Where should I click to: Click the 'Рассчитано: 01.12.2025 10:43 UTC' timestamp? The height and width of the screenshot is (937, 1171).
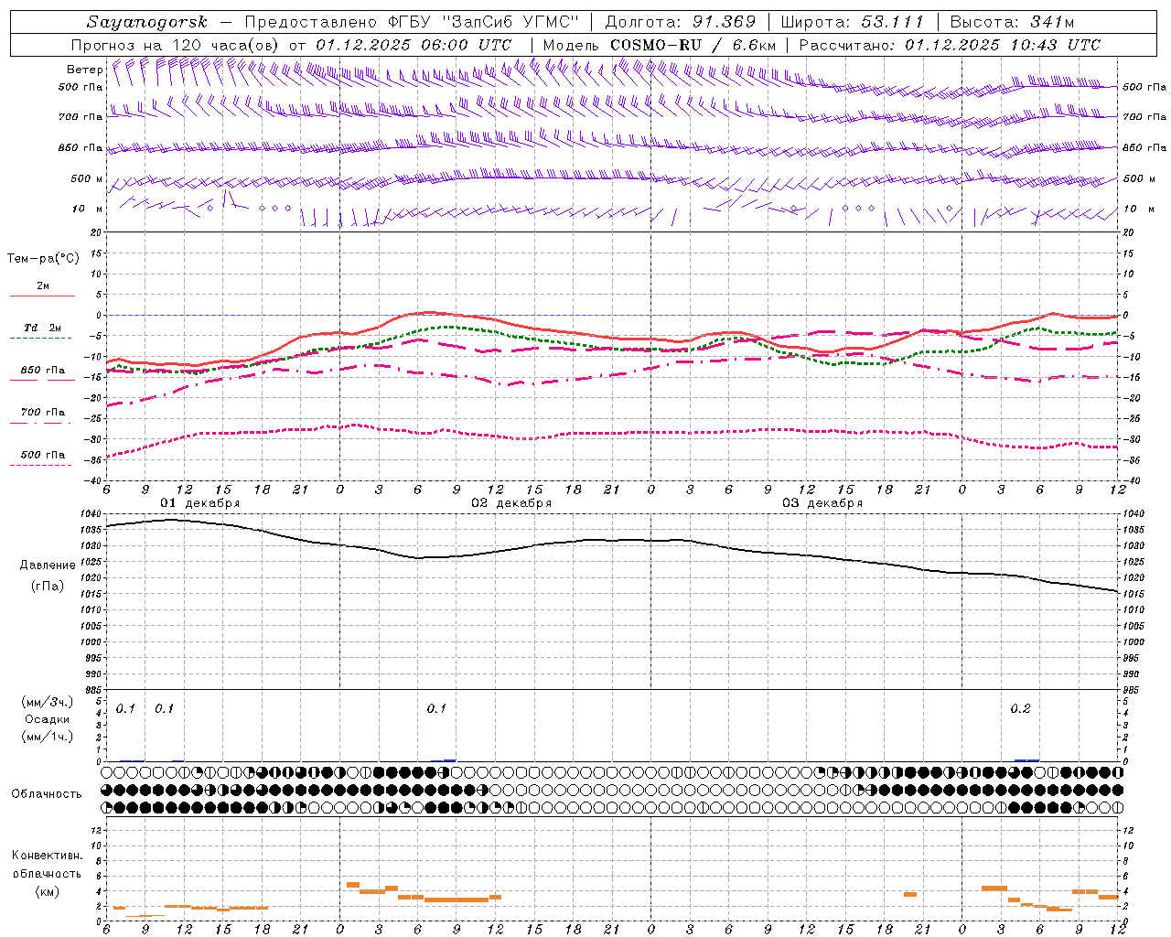point(950,45)
